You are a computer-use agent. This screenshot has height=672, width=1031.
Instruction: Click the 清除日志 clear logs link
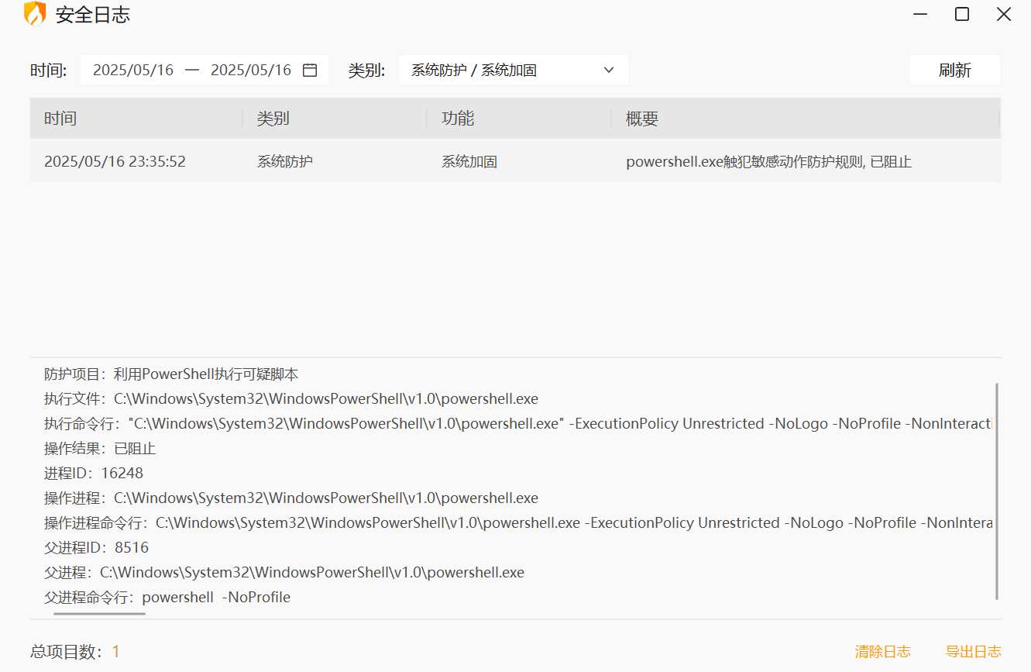click(882, 652)
